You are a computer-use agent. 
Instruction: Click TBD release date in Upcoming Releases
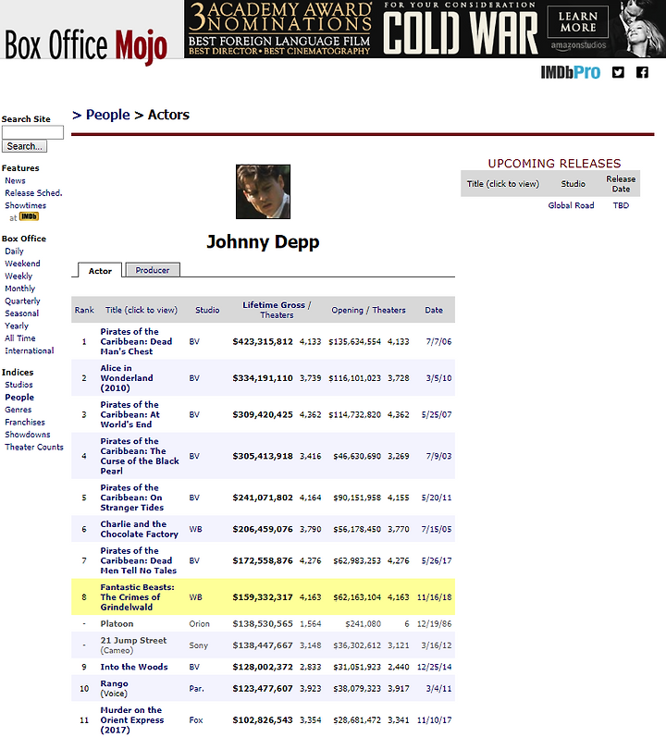tap(621, 205)
